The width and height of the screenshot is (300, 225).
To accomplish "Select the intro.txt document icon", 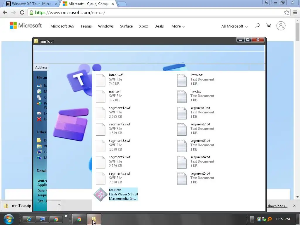I will click(x=182, y=80).
